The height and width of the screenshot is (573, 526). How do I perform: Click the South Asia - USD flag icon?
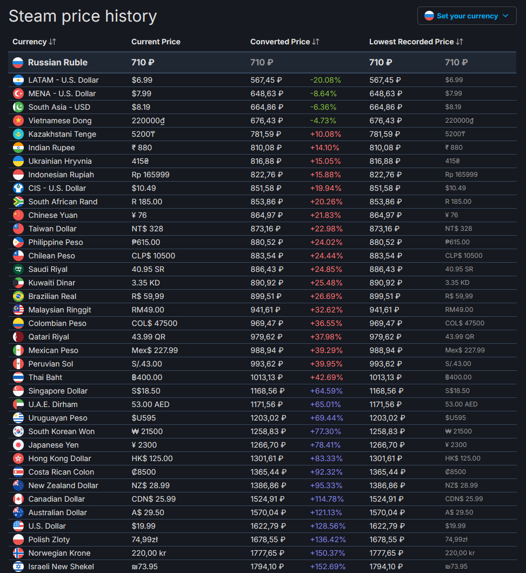(x=18, y=107)
